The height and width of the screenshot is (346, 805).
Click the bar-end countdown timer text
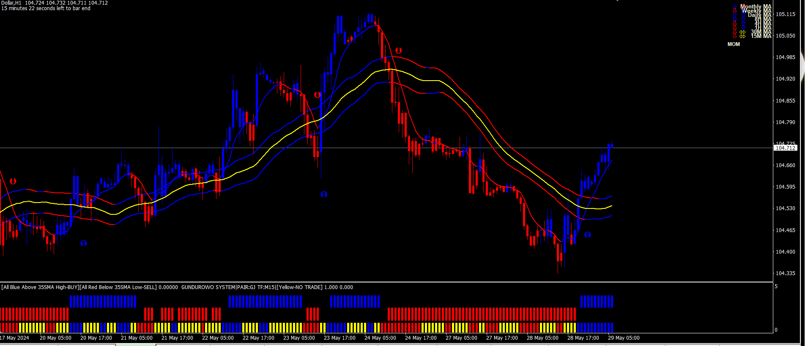[x=46, y=8]
